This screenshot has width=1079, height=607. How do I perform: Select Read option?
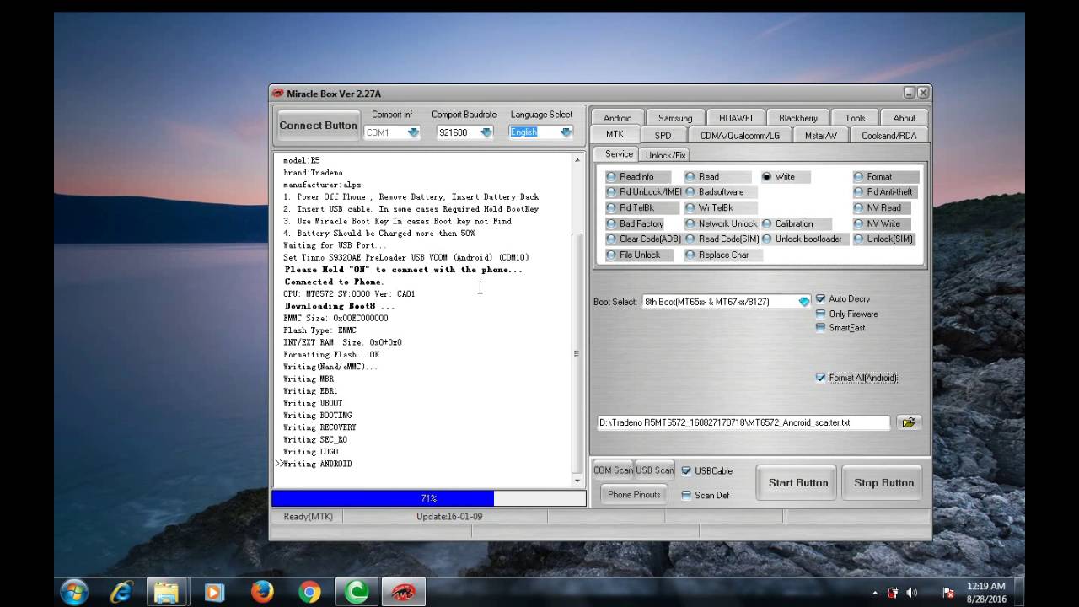717,177
